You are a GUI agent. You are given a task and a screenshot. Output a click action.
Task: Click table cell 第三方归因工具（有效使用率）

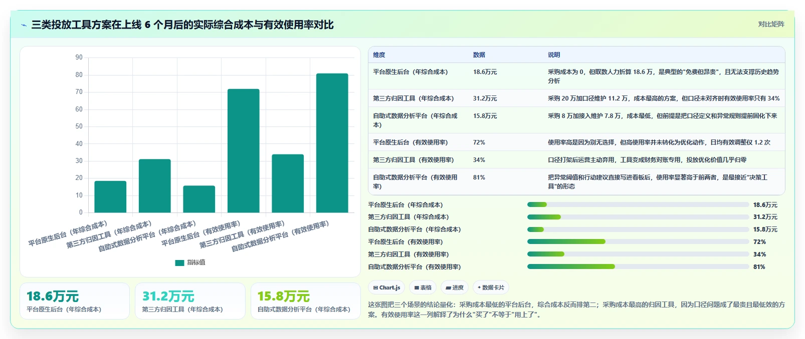coord(414,160)
